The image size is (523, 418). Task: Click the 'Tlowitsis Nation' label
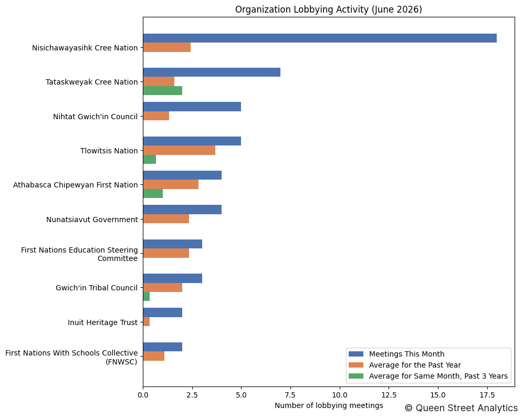(x=109, y=151)
